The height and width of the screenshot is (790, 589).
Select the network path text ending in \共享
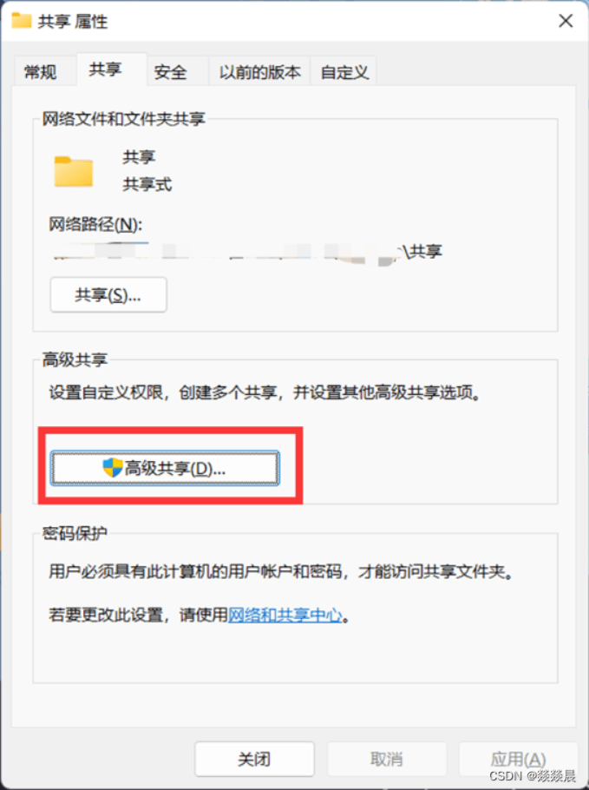pyautogui.click(x=248, y=252)
